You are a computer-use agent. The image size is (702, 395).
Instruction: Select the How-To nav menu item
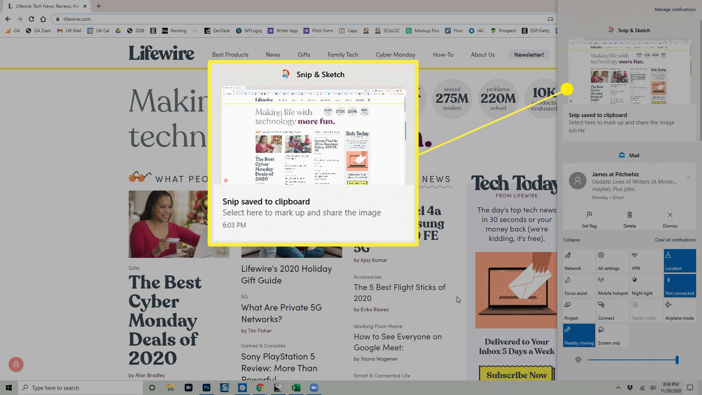pyautogui.click(x=443, y=54)
